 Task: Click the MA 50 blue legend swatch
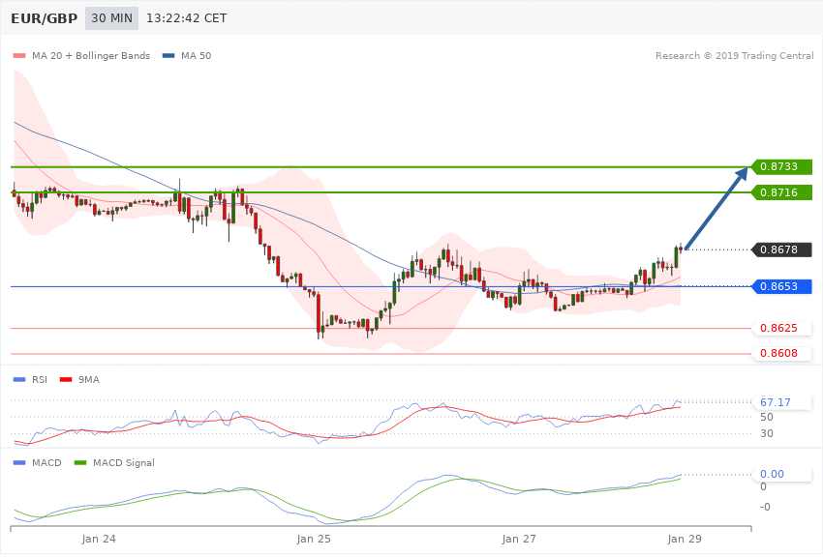[168, 55]
